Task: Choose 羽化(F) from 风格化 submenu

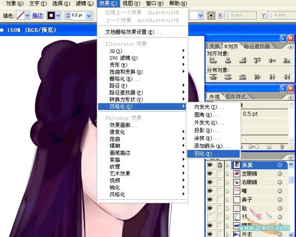Action: click(213, 154)
